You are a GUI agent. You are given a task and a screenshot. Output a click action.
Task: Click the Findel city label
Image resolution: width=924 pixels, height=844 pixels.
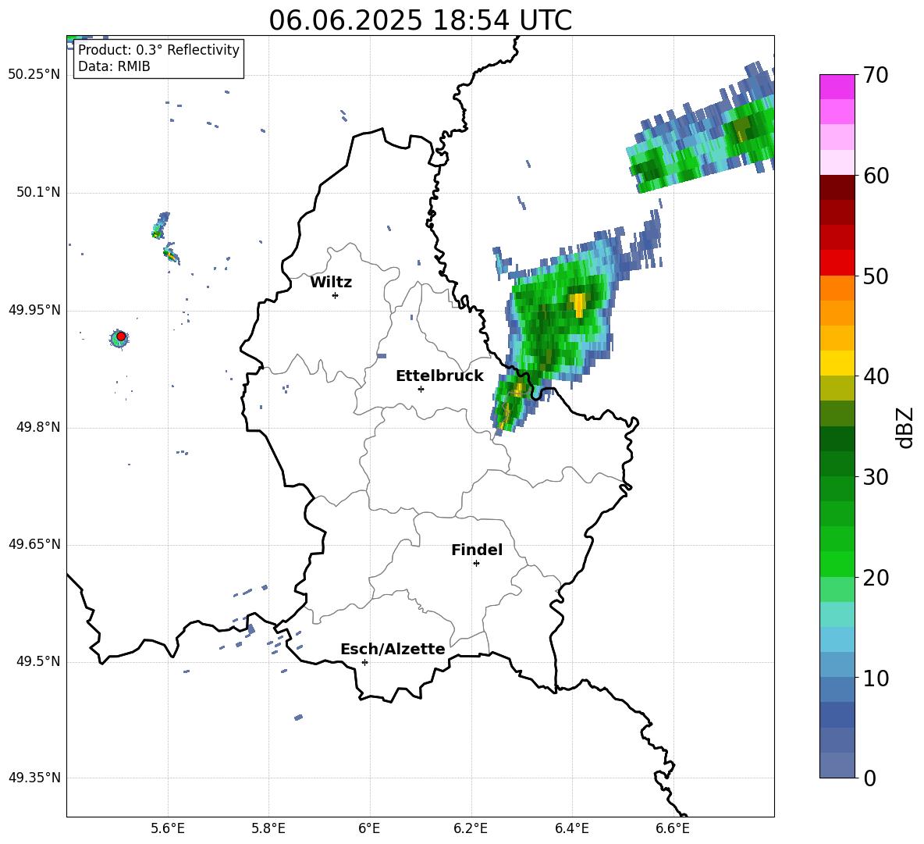click(477, 550)
